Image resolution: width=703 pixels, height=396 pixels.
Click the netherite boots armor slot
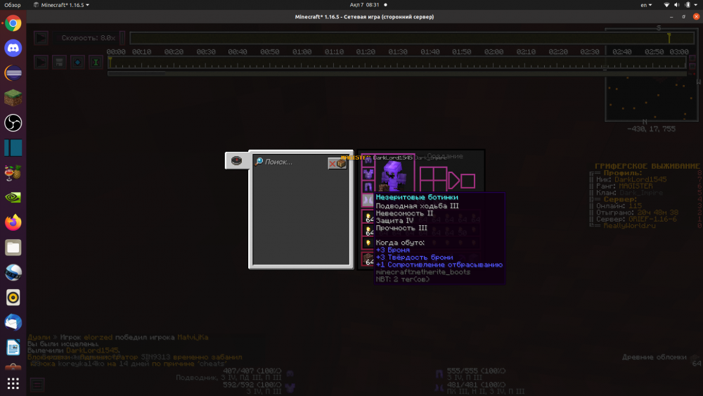(368, 200)
